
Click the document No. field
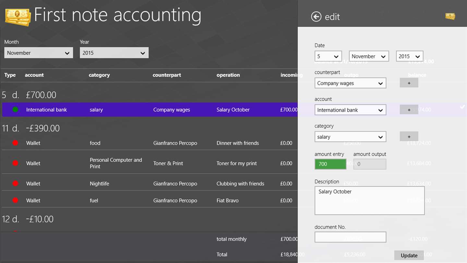[350, 237]
